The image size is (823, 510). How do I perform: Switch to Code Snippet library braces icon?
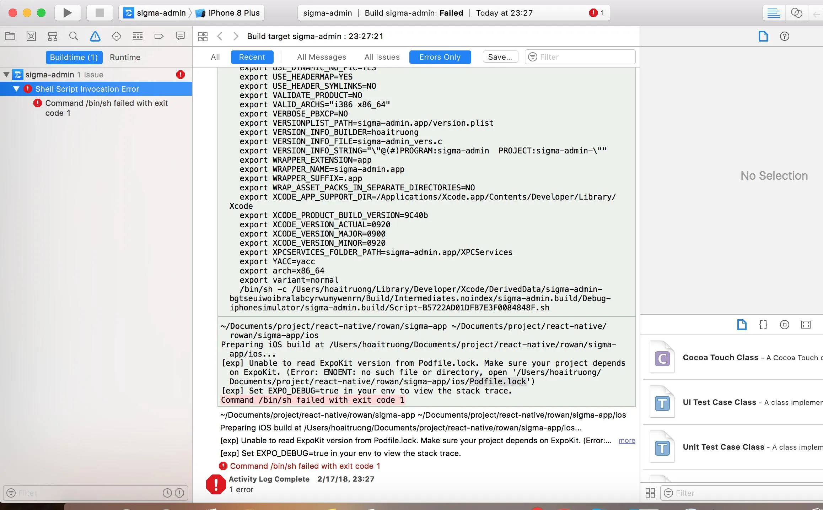click(763, 325)
